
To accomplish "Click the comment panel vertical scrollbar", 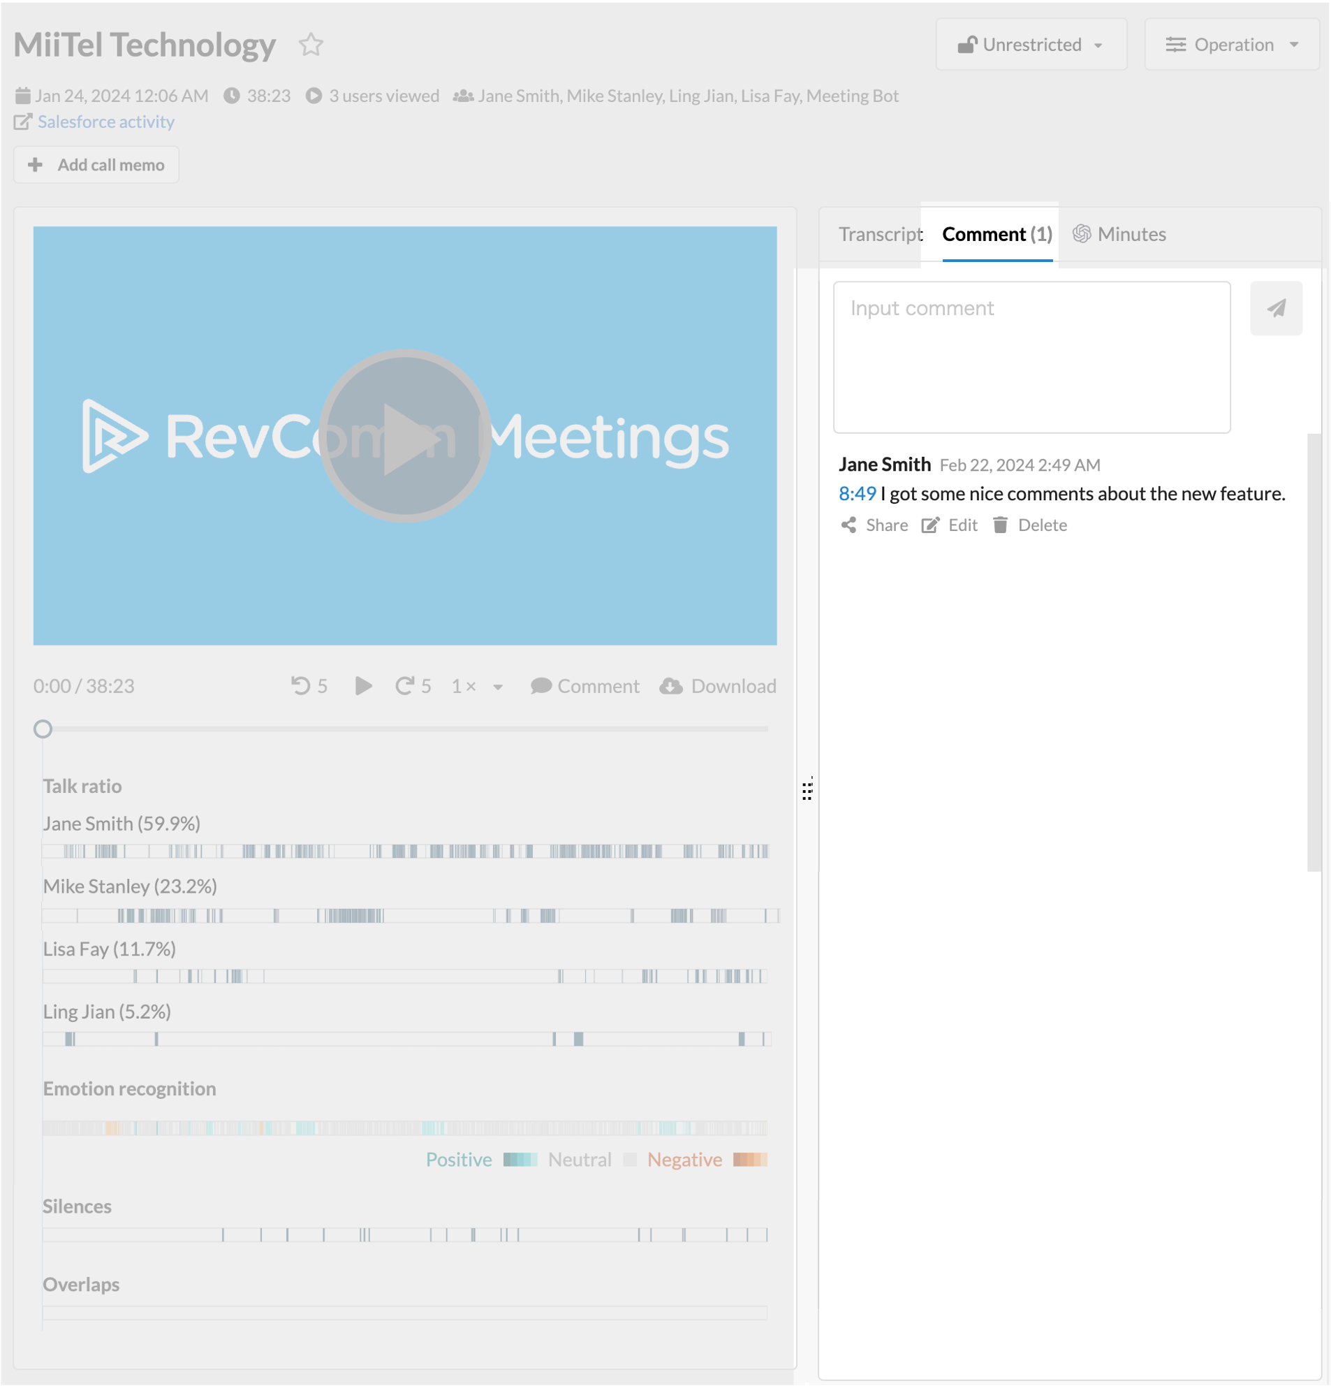I will pos(1314,652).
